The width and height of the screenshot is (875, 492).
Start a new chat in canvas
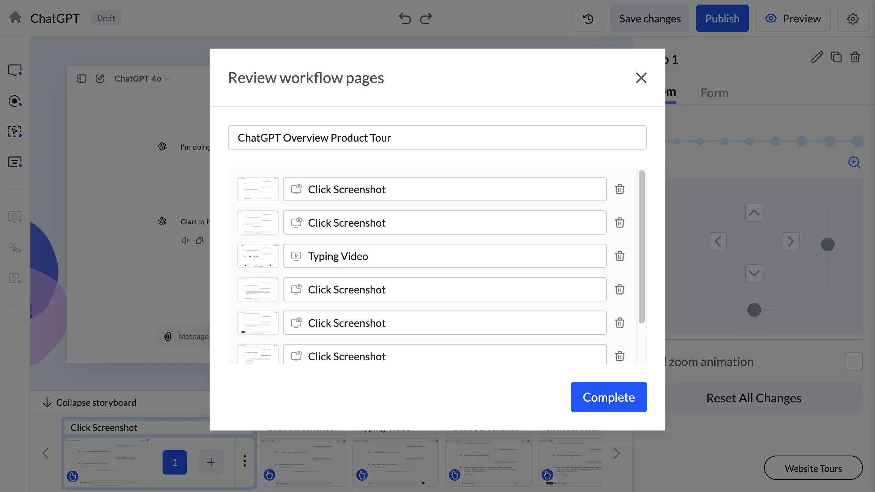pyautogui.click(x=100, y=79)
